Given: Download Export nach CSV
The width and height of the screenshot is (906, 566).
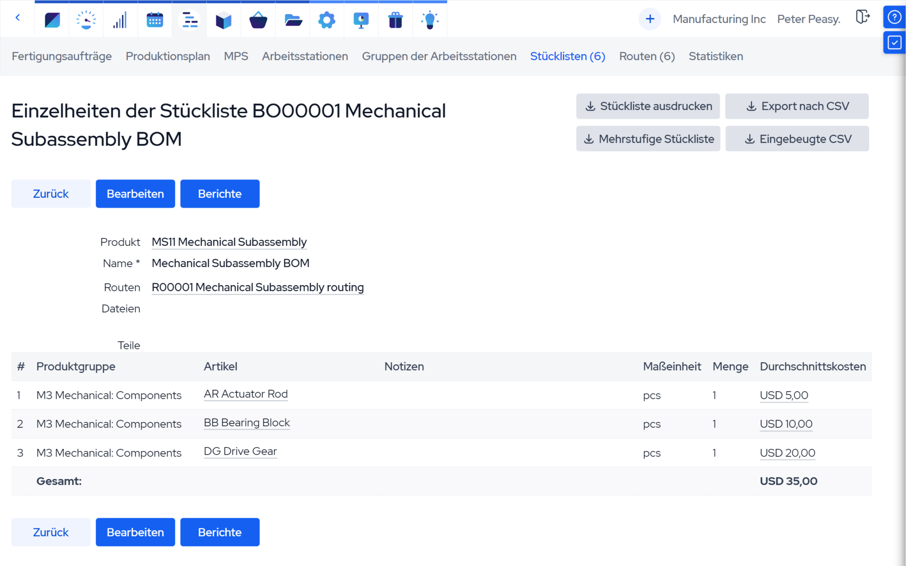Looking at the screenshot, I should tap(797, 106).
